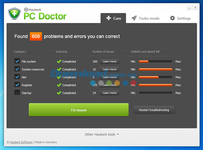Click Stability and speed fall header
The image size is (203, 150).
pyautogui.click(x=145, y=52)
